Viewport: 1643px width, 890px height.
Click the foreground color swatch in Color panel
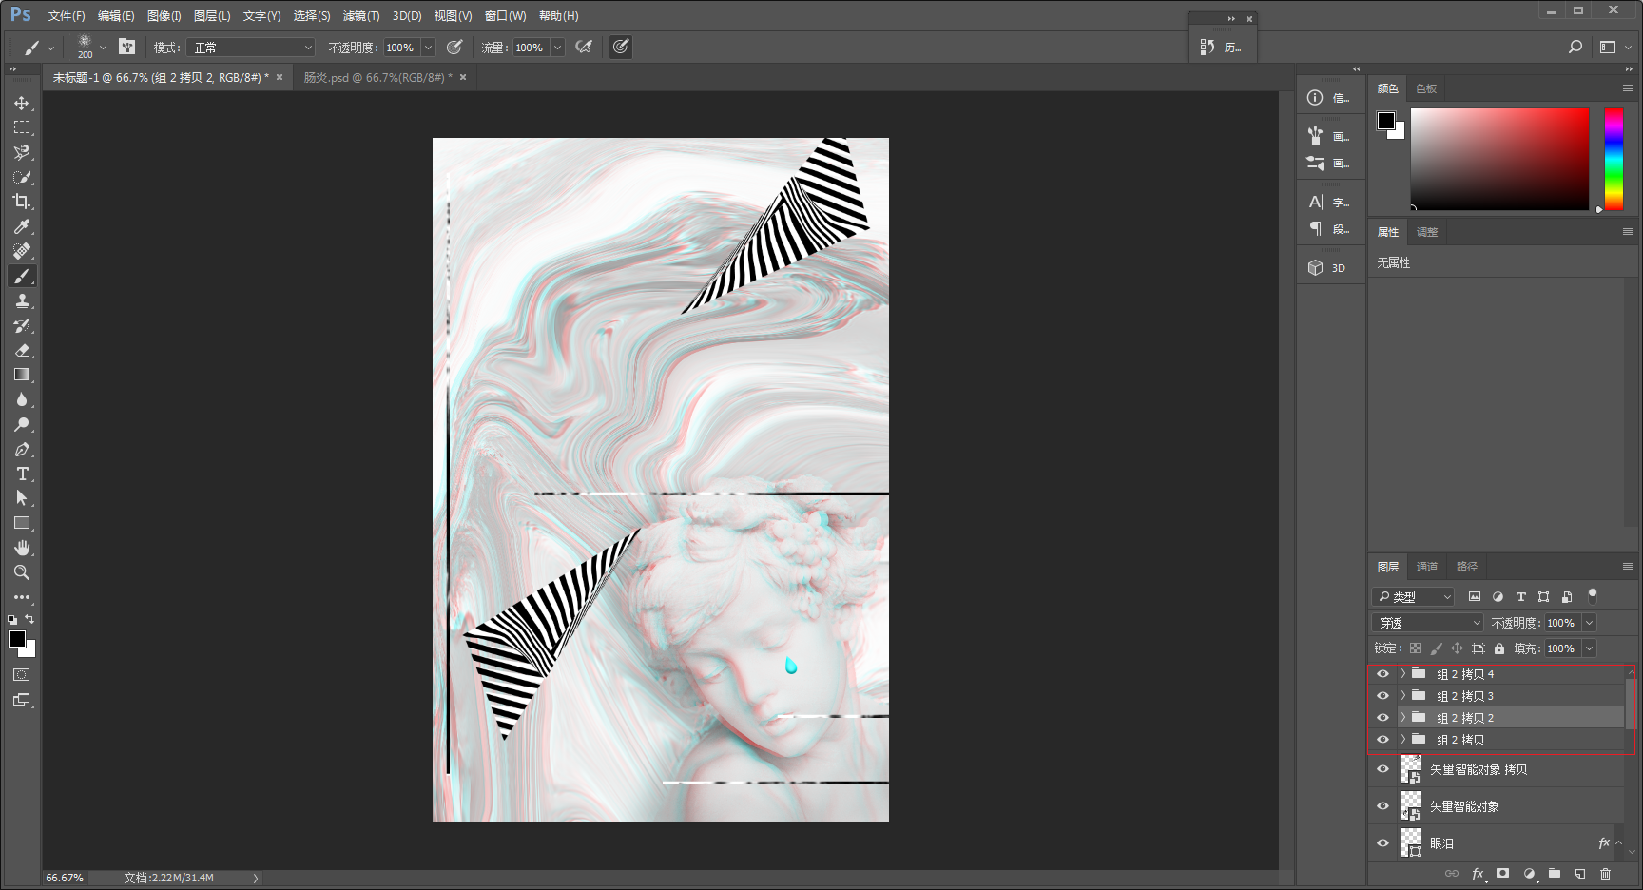[1386, 121]
